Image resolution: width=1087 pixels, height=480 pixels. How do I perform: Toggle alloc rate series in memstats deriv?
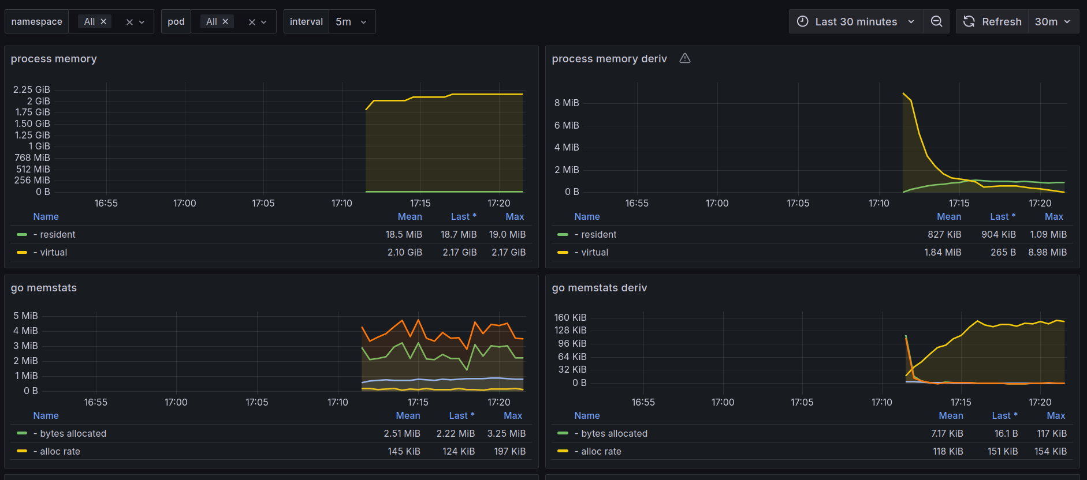click(x=598, y=451)
